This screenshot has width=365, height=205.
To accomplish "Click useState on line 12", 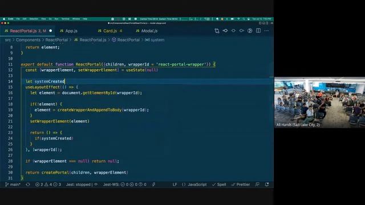I will tap(136, 70).
